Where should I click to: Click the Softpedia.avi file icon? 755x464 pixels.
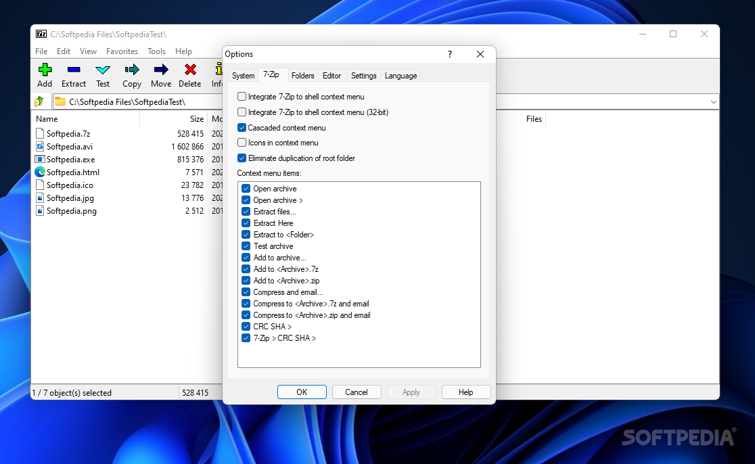pos(40,146)
